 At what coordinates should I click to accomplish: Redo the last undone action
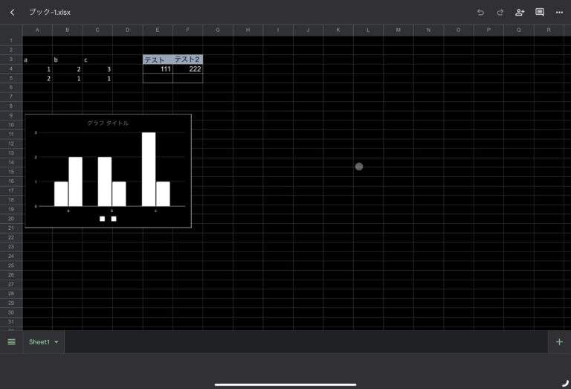500,12
